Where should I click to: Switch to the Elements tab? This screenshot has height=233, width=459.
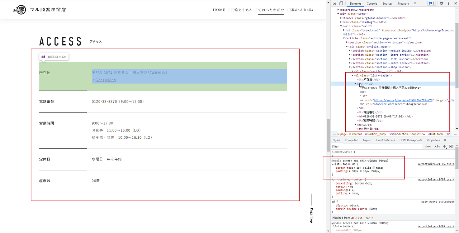[355, 4]
